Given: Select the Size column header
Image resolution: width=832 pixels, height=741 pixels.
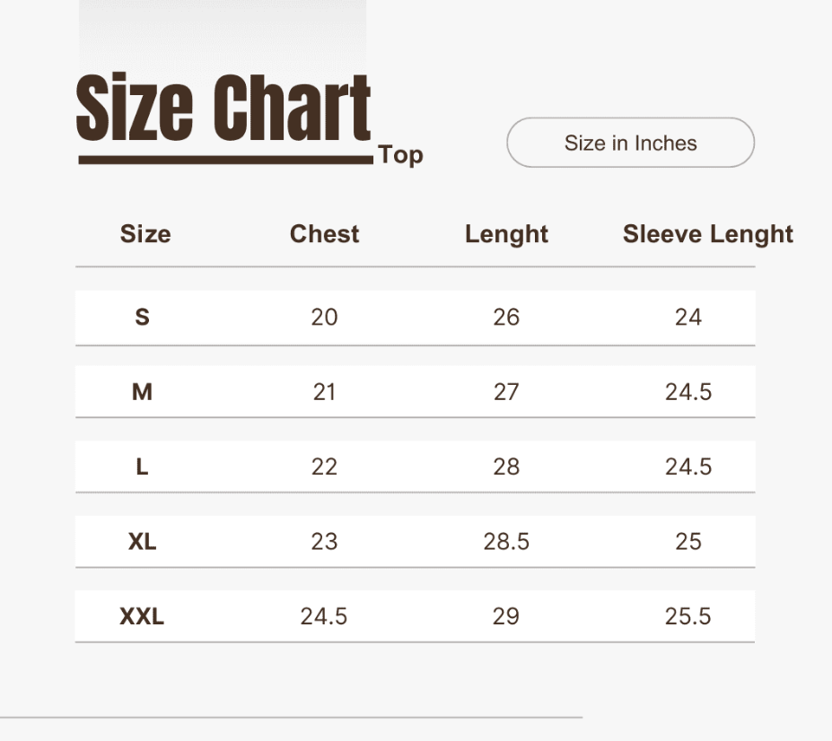Looking at the screenshot, I should tap(145, 234).
